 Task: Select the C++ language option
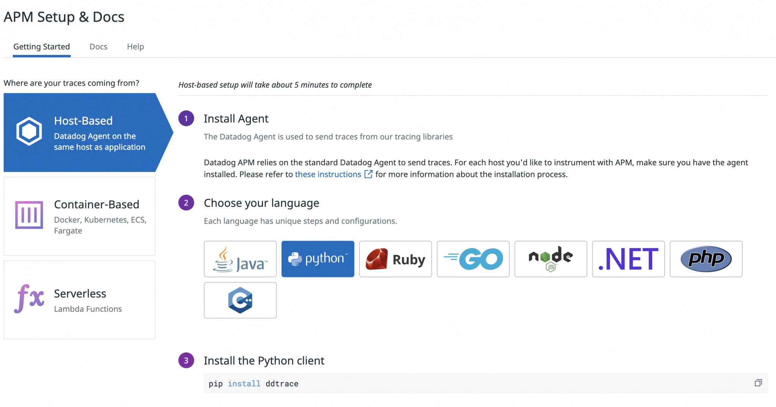pyautogui.click(x=240, y=300)
